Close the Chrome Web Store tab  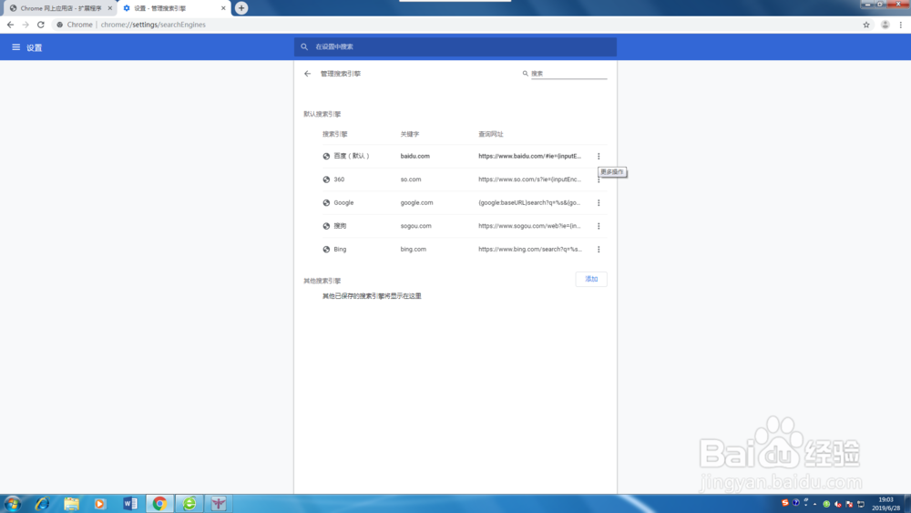pos(110,8)
